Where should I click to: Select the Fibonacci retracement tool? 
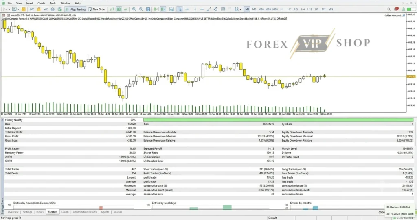point(223,9)
